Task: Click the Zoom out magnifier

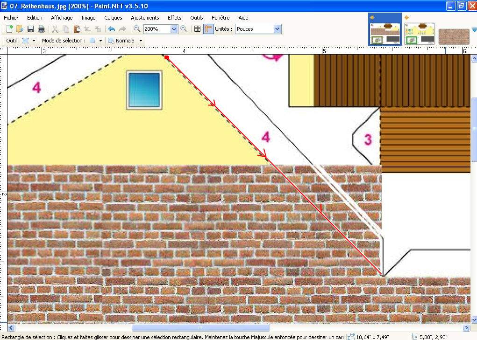Action: (137, 29)
